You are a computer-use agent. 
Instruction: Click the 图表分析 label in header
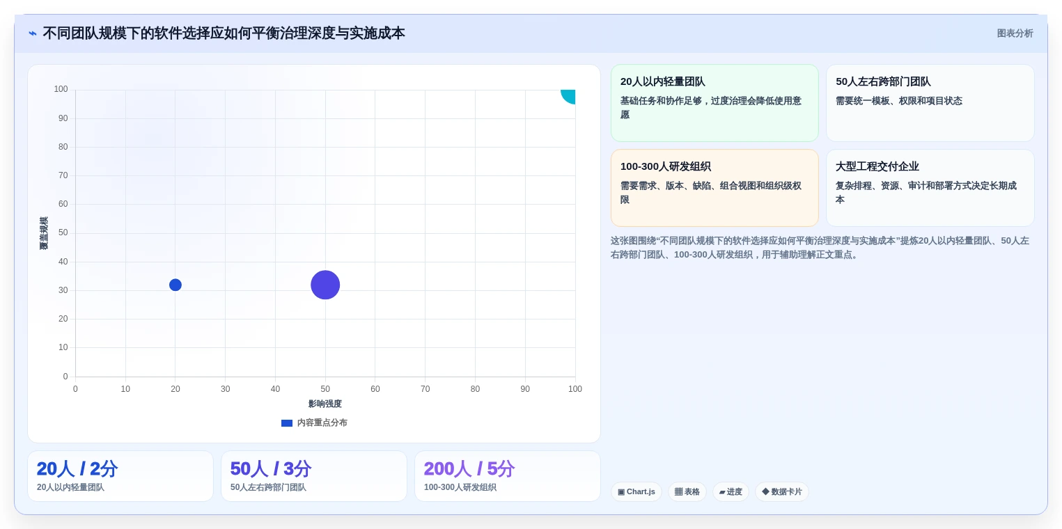click(1015, 33)
